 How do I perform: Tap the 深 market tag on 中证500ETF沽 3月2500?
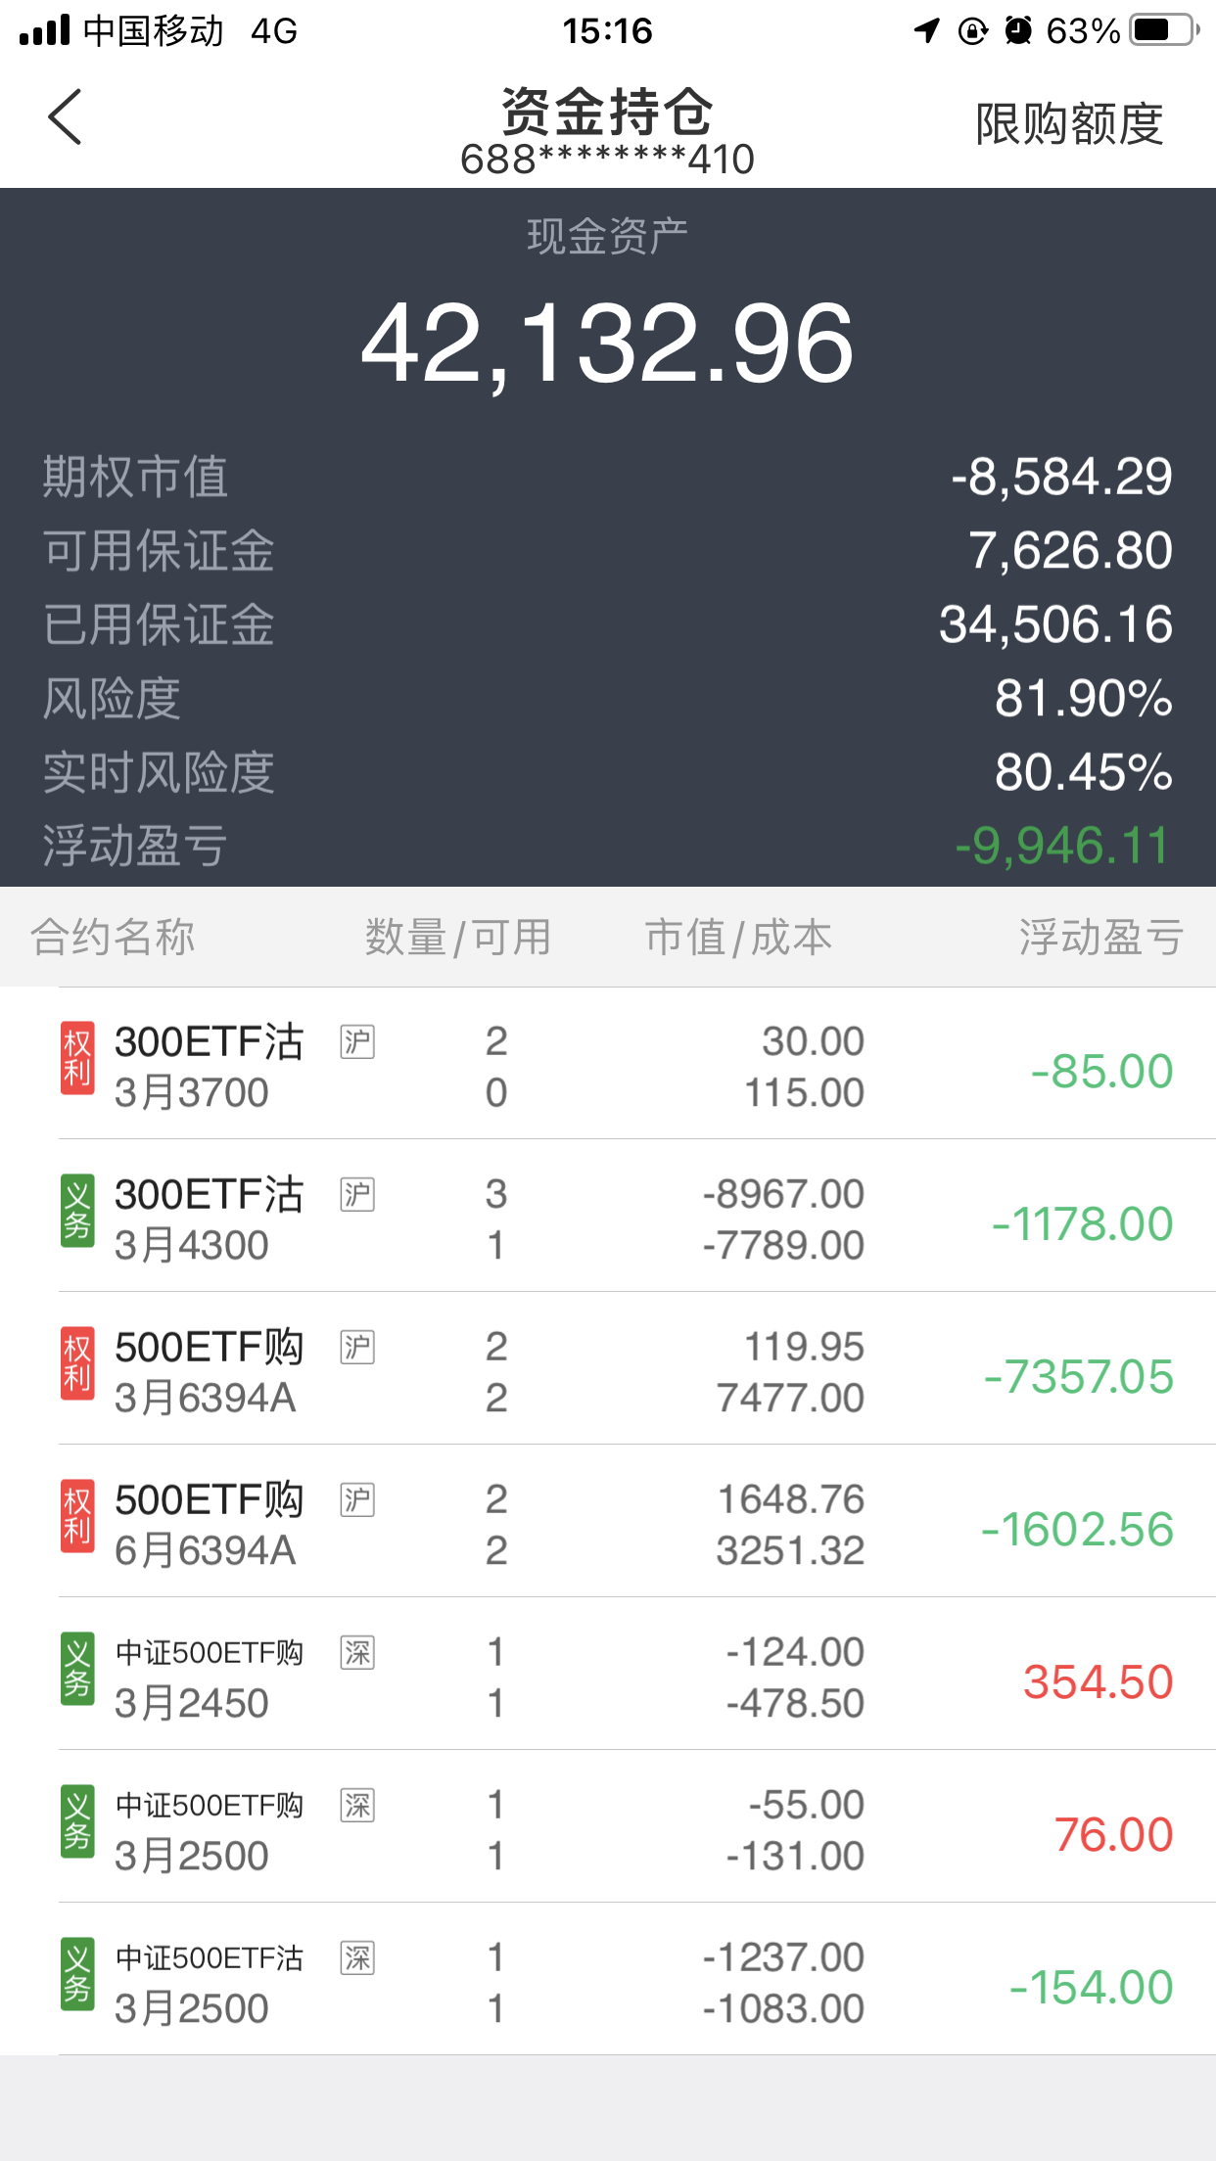tap(357, 1958)
